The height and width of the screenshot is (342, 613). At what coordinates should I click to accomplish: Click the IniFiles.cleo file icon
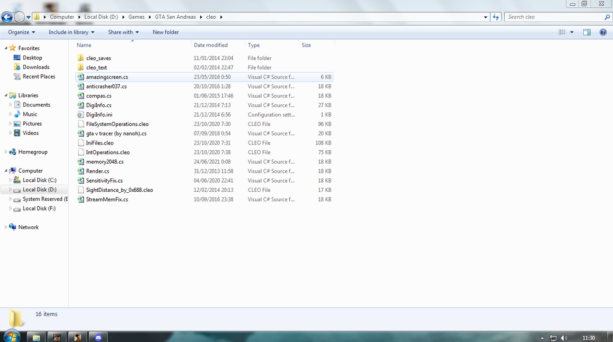click(x=80, y=143)
